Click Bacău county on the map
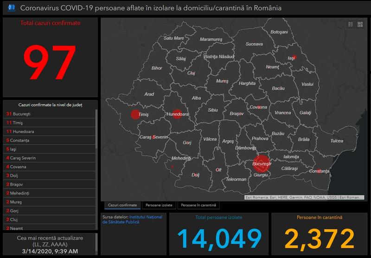Image resolution: width=371 pixels, height=258 pixels. click(x=278, y=88)
